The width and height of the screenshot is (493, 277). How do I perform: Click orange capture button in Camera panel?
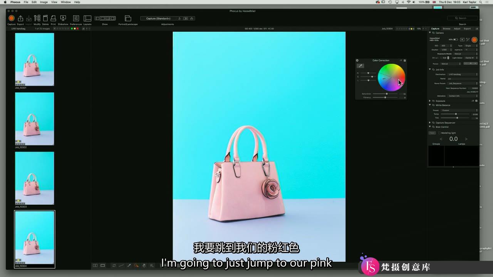click(475, 40)
